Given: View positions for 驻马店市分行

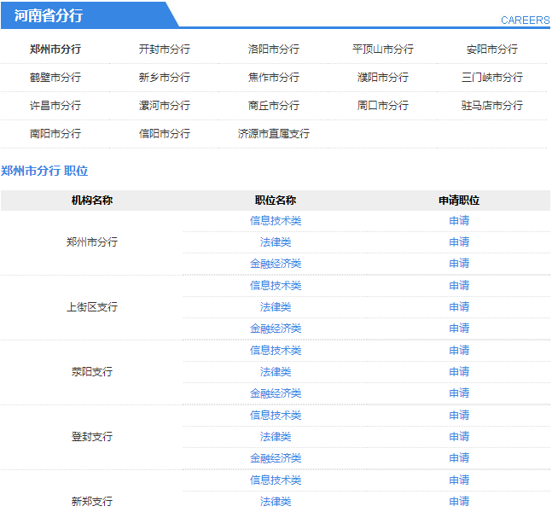Looking at the screenshot, I should 492,106.
